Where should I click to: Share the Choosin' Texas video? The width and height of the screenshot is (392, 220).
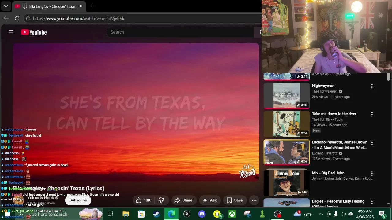183,200
